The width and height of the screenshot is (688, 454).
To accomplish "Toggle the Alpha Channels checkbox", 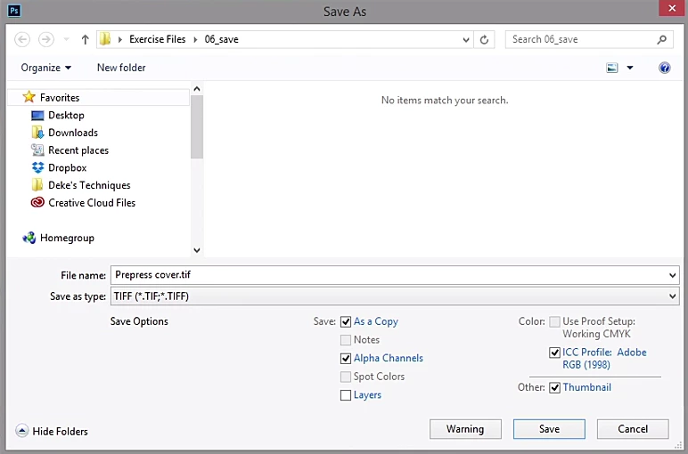I will [x=346, y=359].
